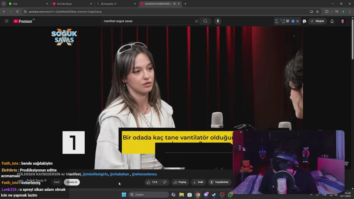This screenshot has width=354, height=199.
Task: Click the Katıl join button
Action: click(57, 182)
